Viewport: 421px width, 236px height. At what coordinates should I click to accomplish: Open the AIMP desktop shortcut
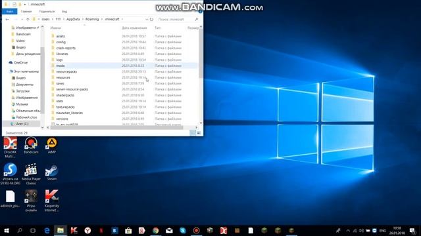coord(52,146)
